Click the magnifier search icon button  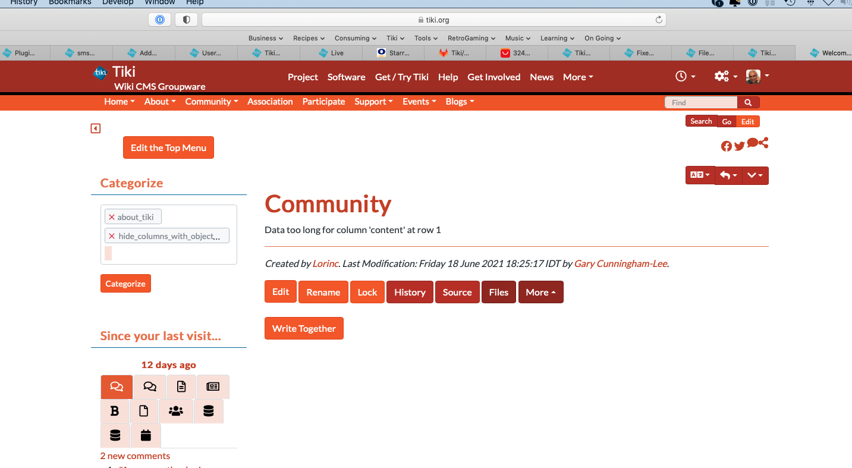pos(749,102)
